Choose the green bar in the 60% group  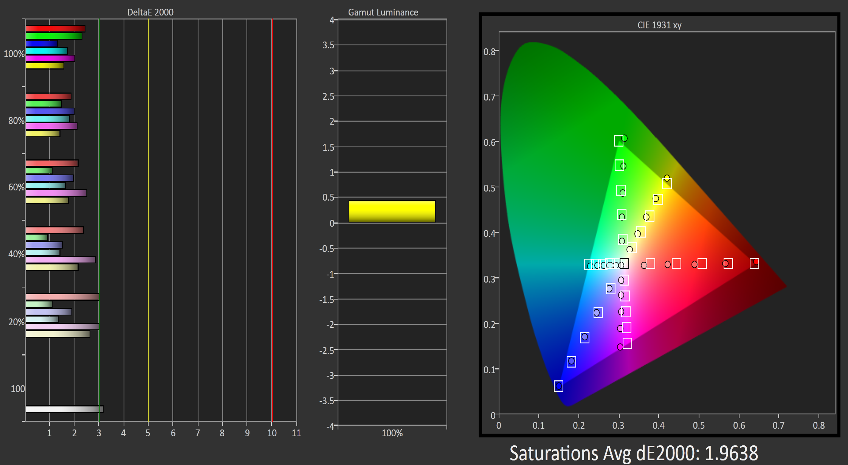39,171
